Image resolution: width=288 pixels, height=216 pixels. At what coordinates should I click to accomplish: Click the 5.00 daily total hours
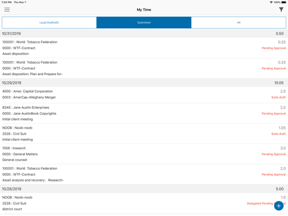[x=280, y=189]
